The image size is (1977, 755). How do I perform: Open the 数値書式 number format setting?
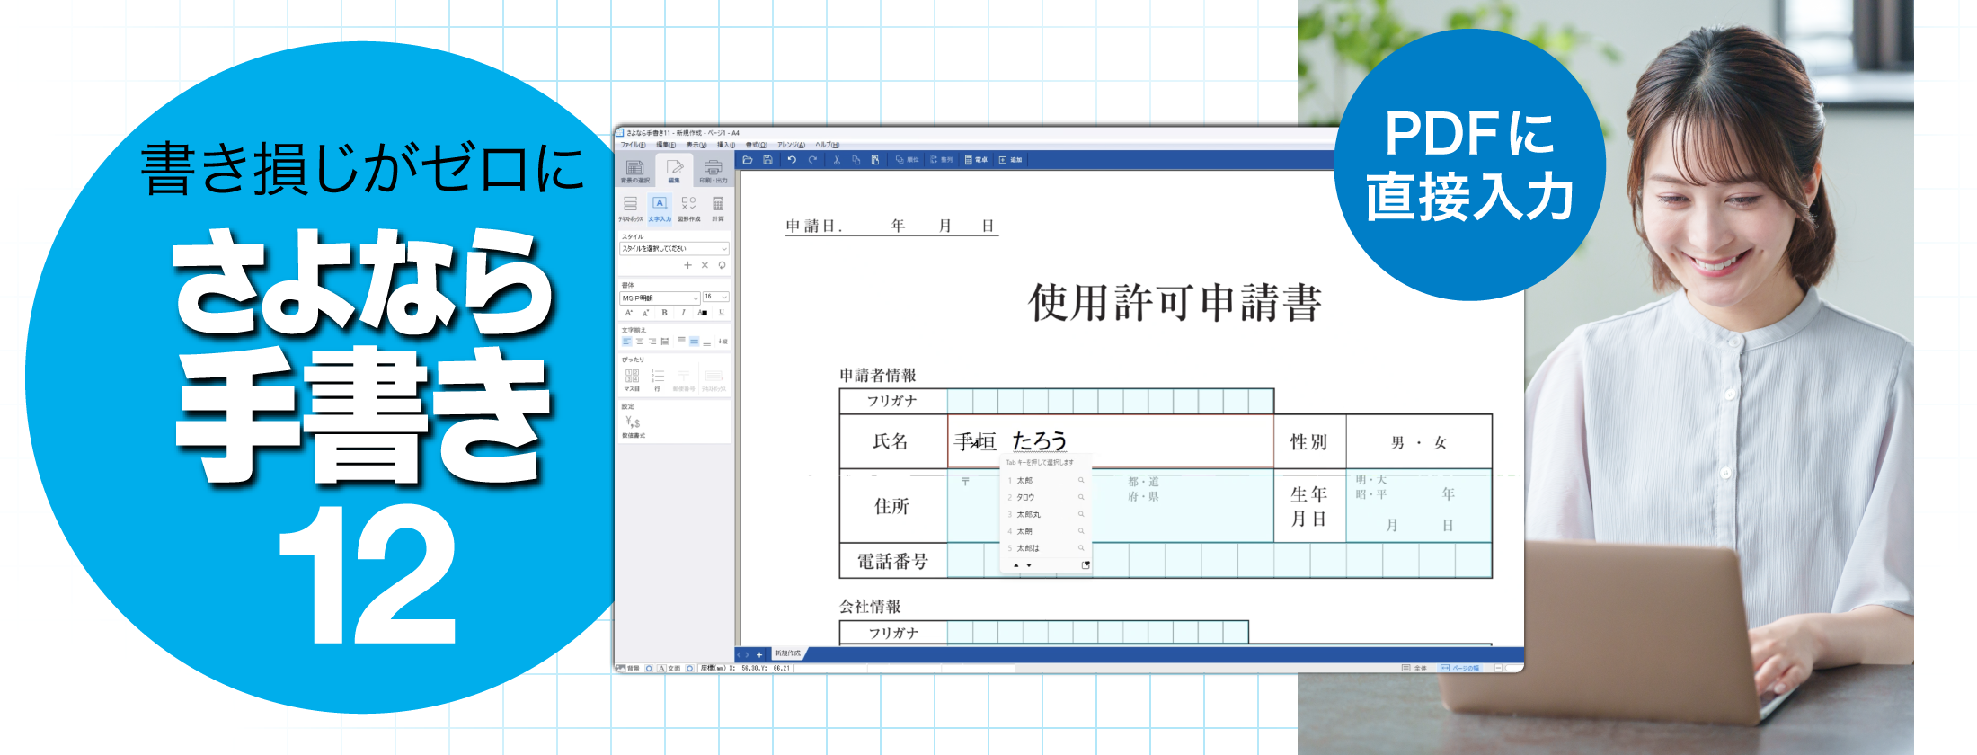pos(633,426)
